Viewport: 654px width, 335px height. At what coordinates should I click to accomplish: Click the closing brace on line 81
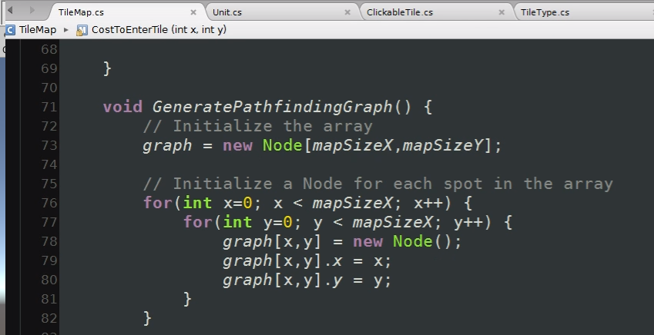(187, 299)
